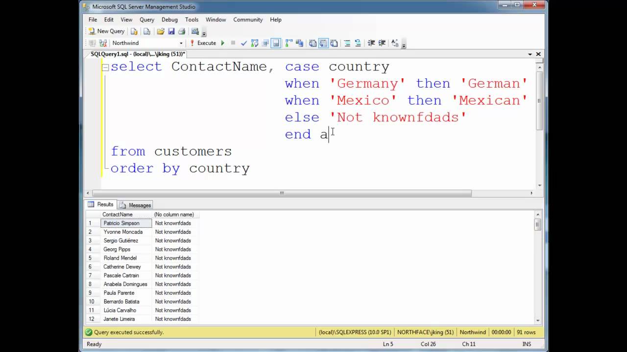Click the Ln 5 status bar entry
The image size is (627, 352).
click(x=388, y=344)
